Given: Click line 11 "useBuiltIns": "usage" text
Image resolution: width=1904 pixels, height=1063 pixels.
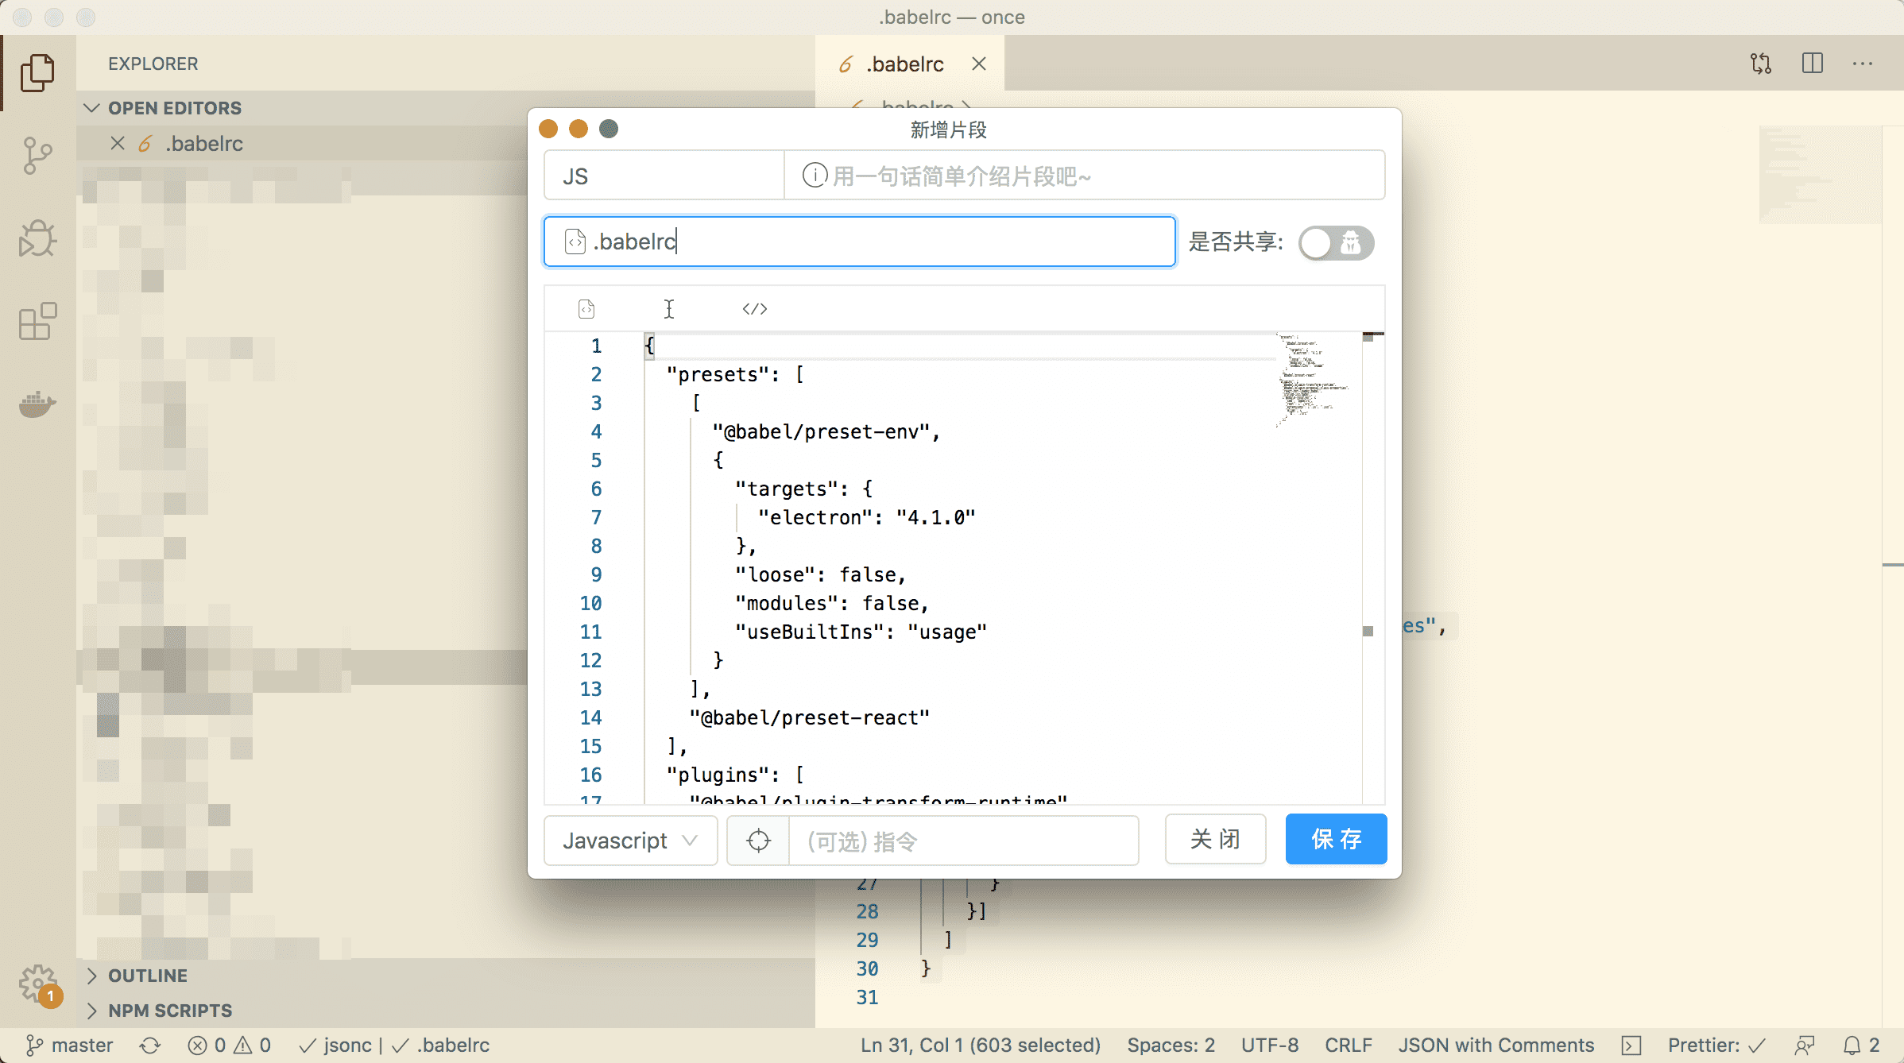Looking at the screenshot, I should [861, 632].
